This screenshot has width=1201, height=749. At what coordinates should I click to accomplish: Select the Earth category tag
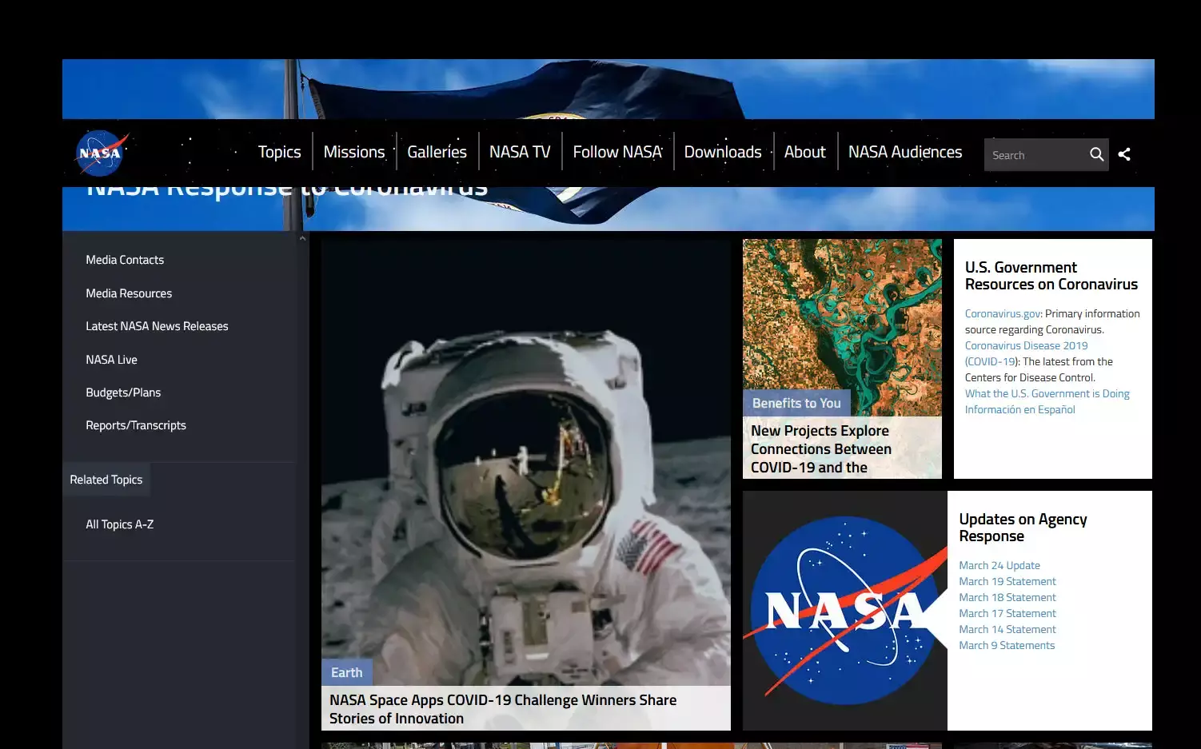tap(346, 672)
